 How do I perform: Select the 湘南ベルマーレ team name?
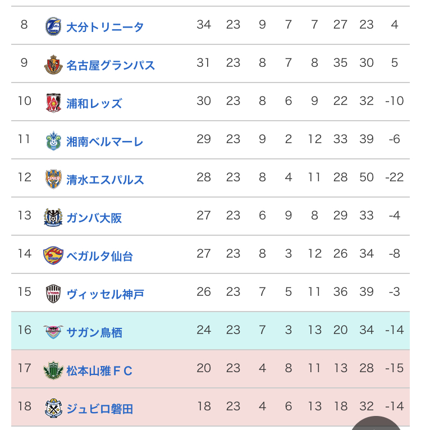[x=105, y=141]
